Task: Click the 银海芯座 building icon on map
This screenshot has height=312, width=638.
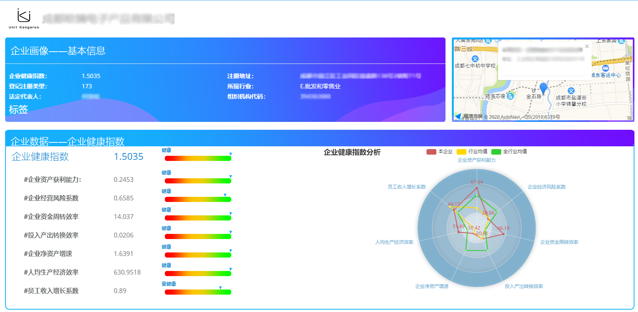Action: tap(510, 96)
